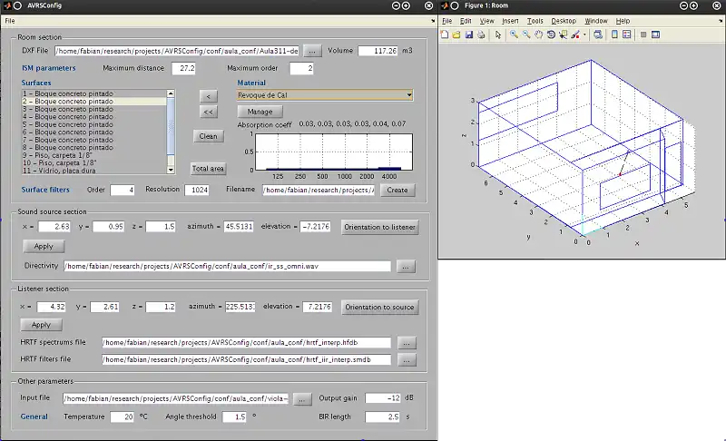Click Show Plot Tools and Dock Figure icon
This screenshot has height=441, width=726.
(x=655, y=34)
